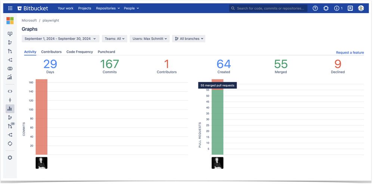Open the All branches dropdown
The height and width of the screenshot is (184, 373).
click(x=189, y=39)
